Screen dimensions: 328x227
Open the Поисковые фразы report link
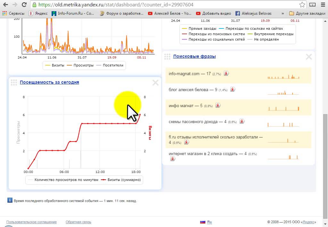194,56
